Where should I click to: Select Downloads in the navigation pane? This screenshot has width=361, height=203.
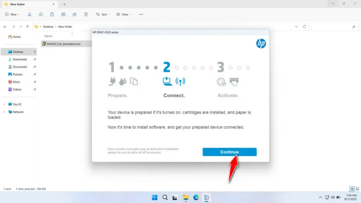pyautogui.click(x=20, y=59)
